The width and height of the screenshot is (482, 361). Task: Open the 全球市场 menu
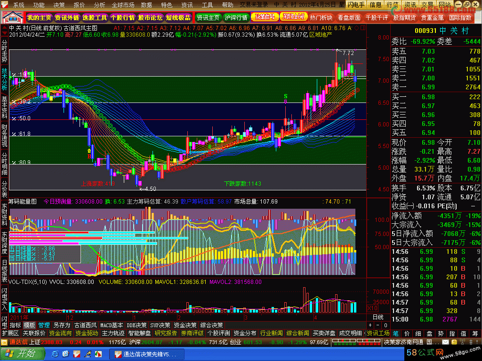tap(123, 5)
